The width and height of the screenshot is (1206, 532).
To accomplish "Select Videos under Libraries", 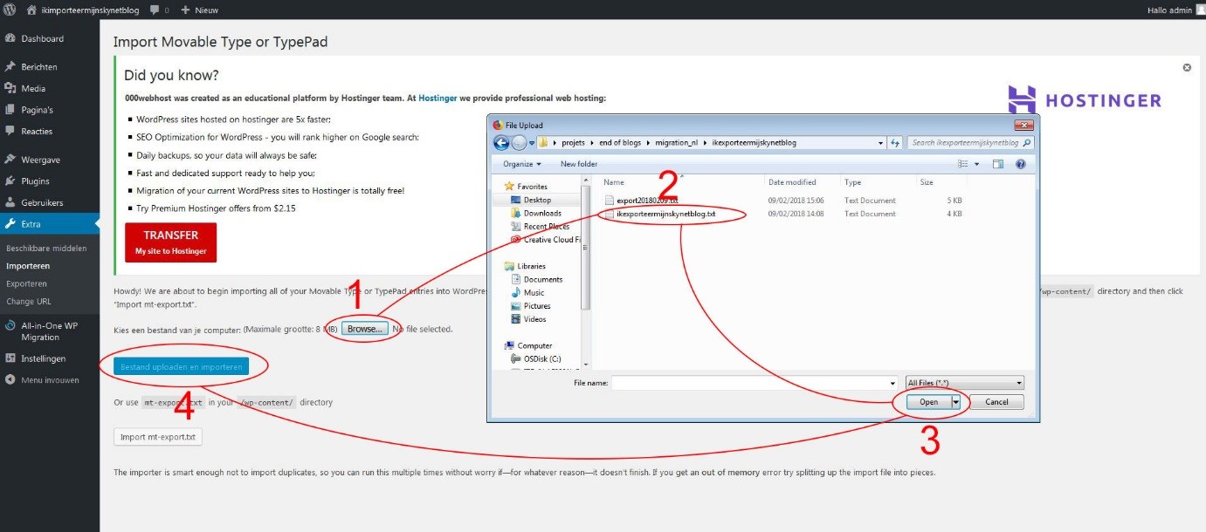I will coord(534,319).
